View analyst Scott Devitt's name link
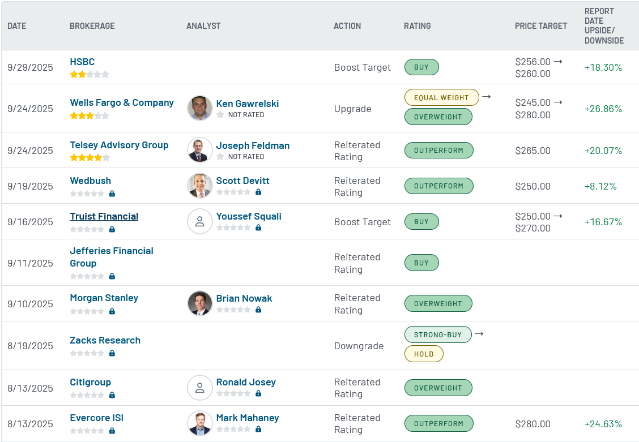 (x=243, y=181)
